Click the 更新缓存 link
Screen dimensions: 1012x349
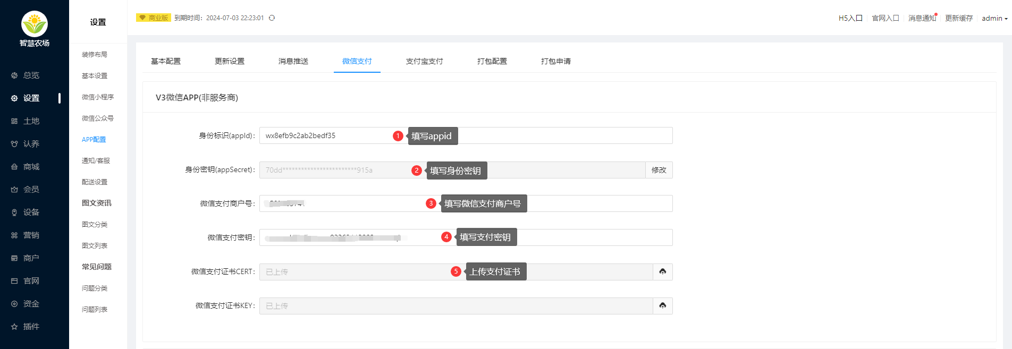point(959,18)
